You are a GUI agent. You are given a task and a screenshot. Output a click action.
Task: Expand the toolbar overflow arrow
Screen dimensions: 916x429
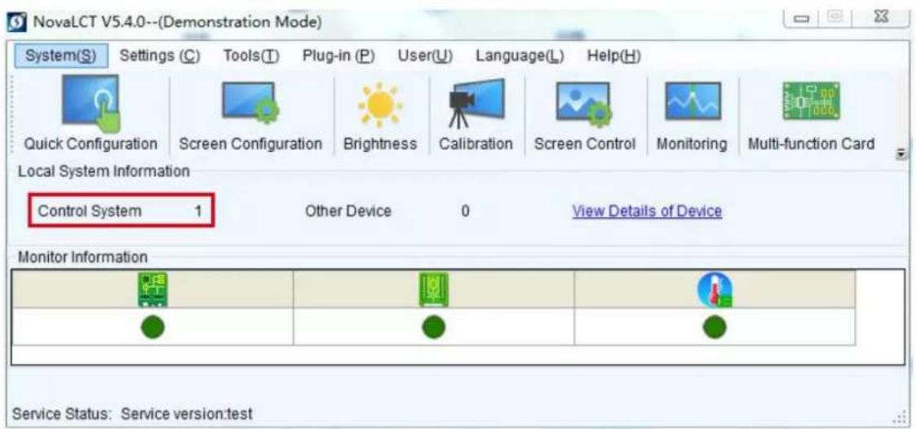tap(901, 153)
